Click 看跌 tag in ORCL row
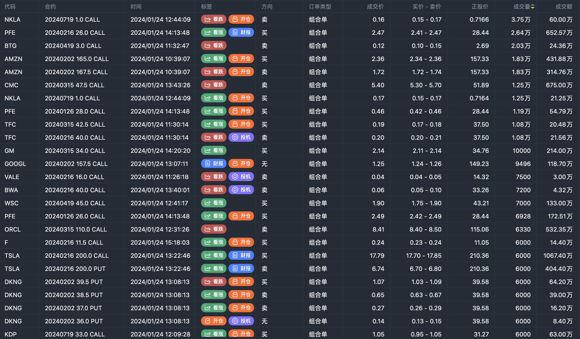Screen dimensions: 580x339 (x=214, y=229)
